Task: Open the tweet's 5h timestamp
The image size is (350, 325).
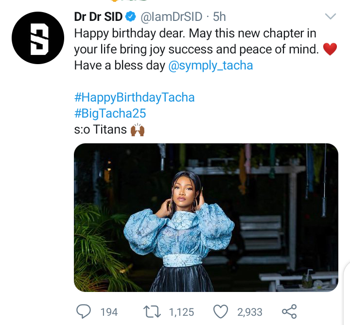Action: point(220,17)
